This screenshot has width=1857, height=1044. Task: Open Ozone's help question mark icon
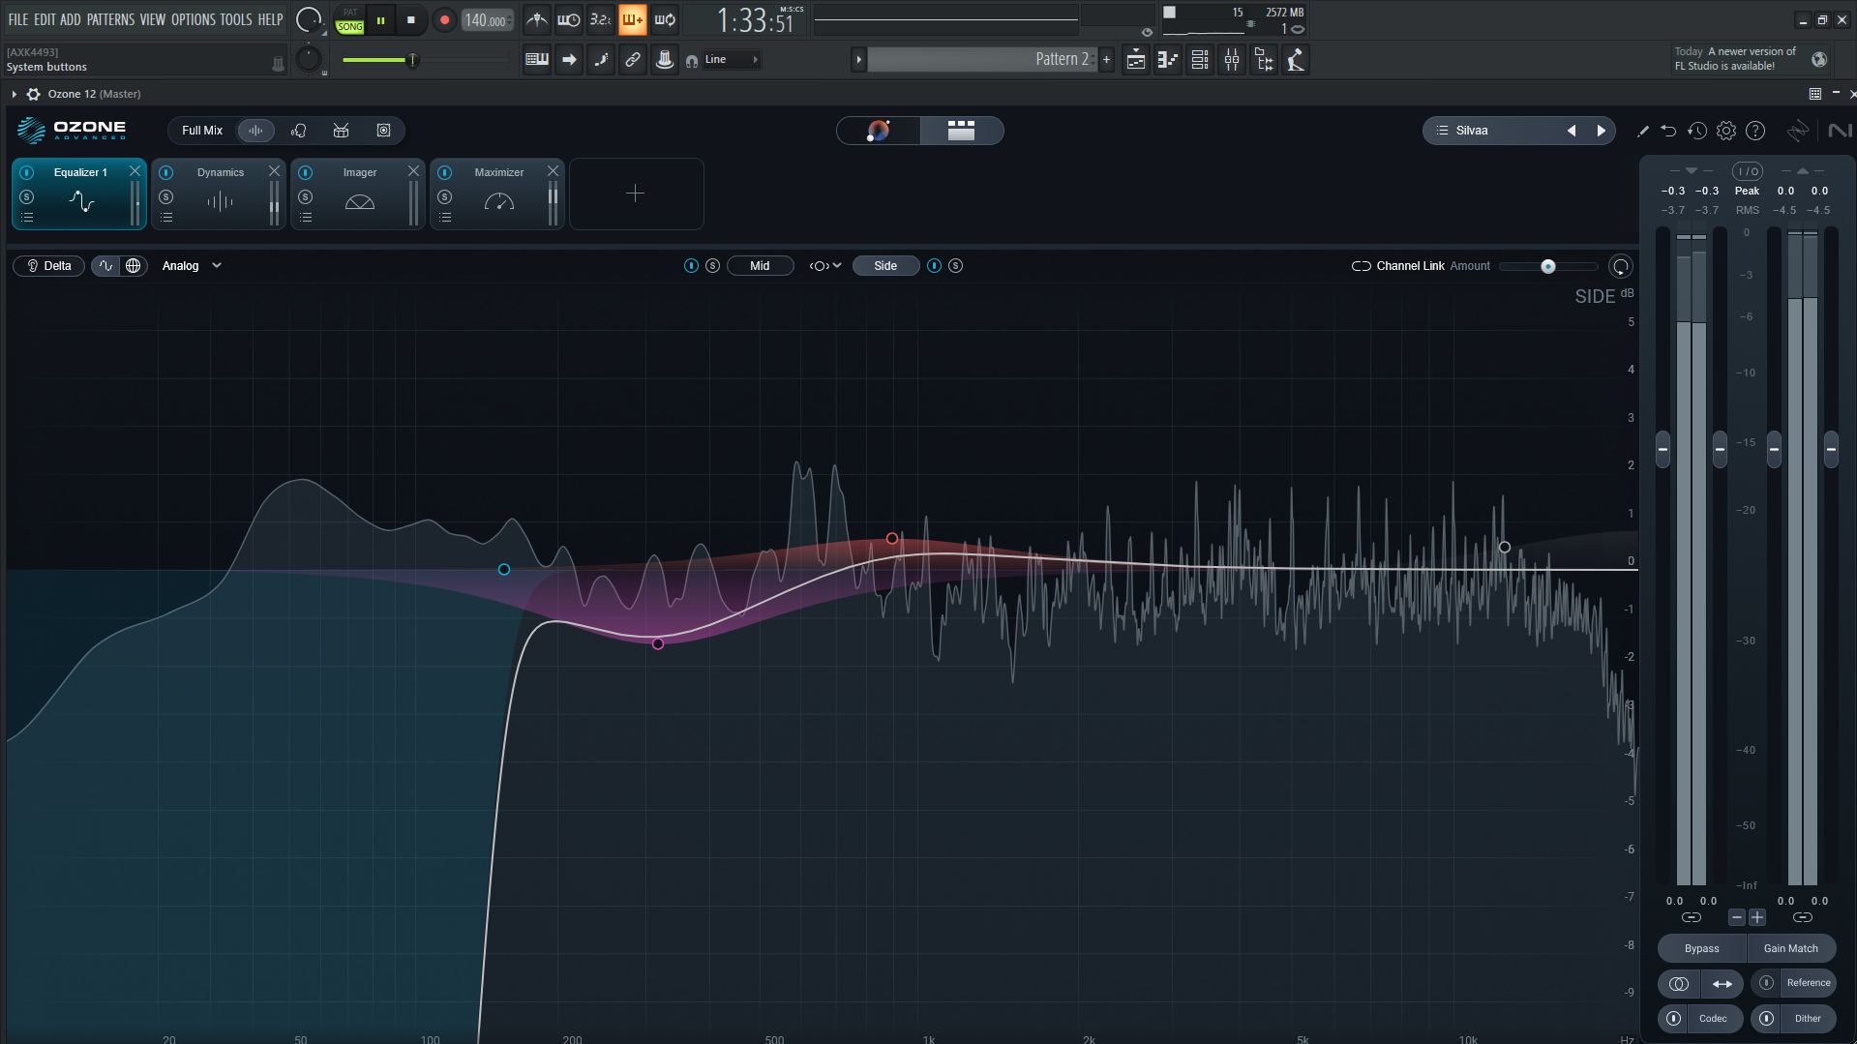(x=1755, y=131)
